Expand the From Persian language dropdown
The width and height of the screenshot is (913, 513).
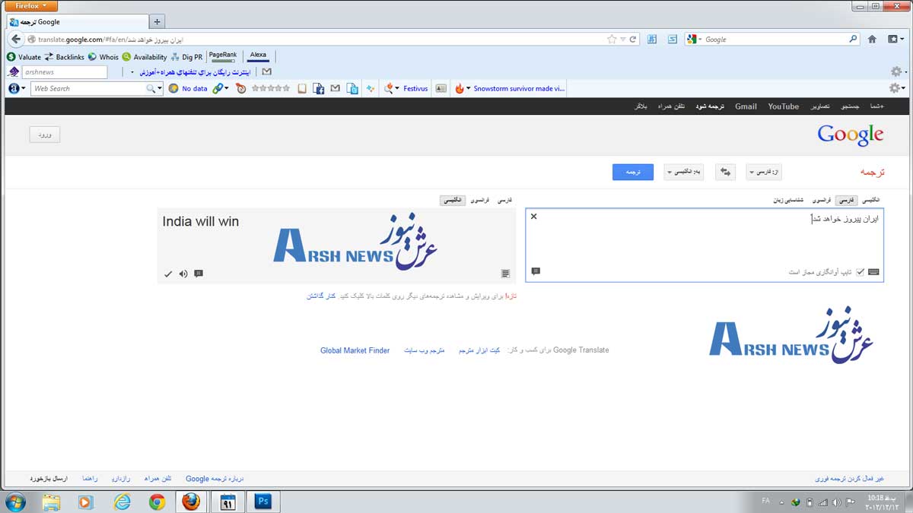coord(764,173)
